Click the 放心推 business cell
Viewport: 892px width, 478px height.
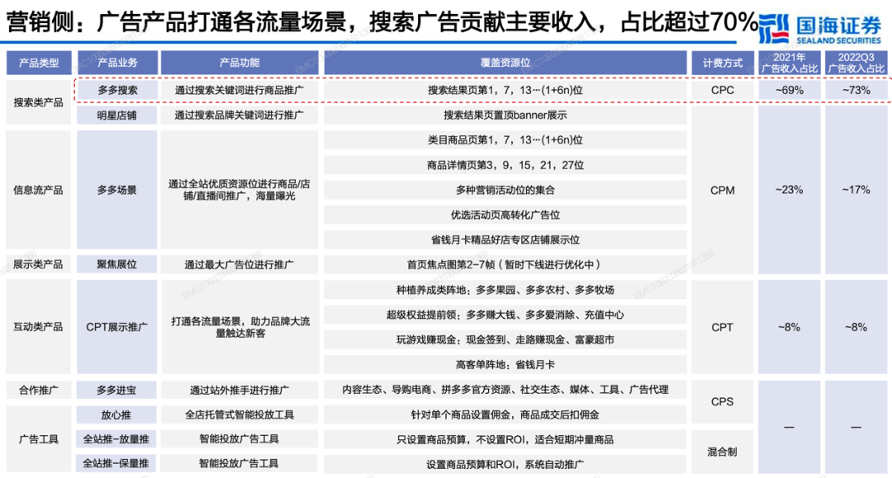coord(117,415)
